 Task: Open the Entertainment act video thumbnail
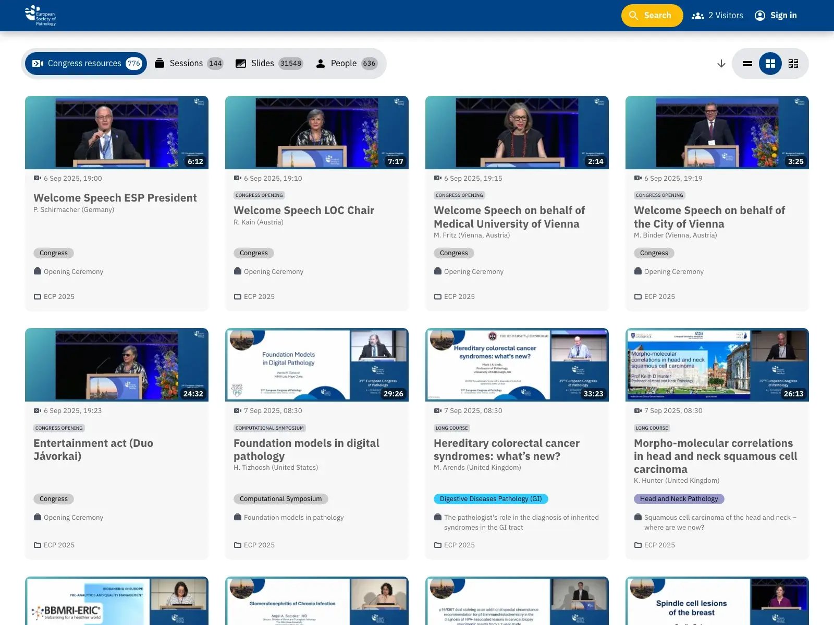117,365
